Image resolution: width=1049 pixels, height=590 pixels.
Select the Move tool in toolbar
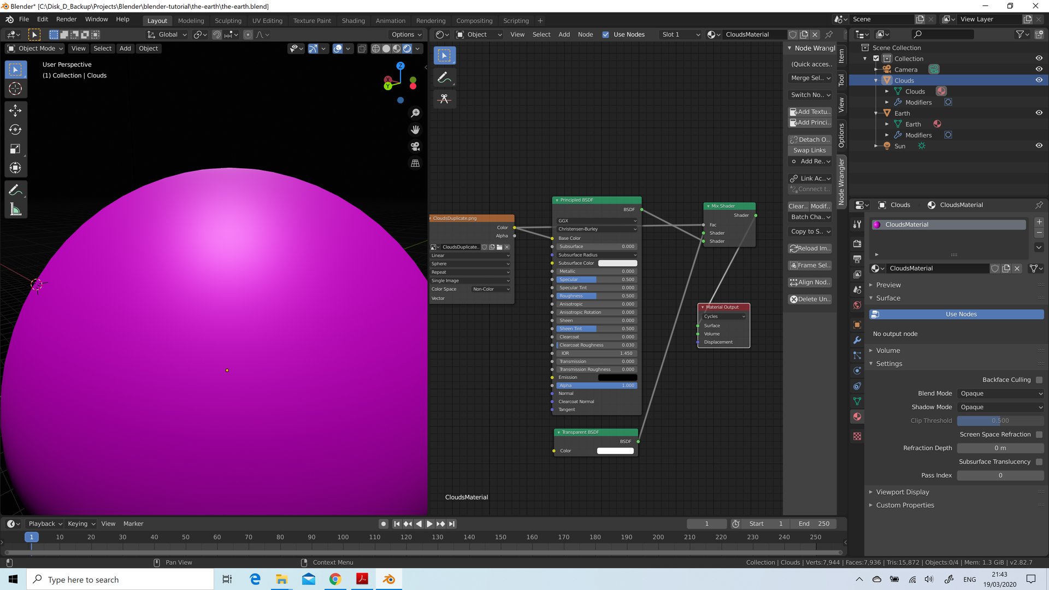tap(16, 109)
